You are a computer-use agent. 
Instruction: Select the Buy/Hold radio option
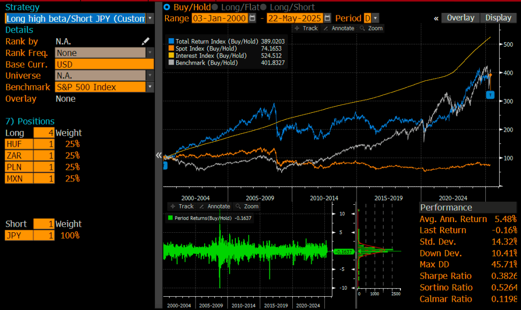[167, 7]
